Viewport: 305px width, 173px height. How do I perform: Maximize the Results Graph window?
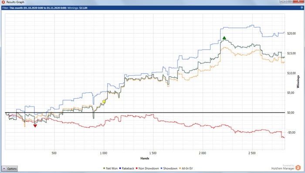click(x=290, y=1)
